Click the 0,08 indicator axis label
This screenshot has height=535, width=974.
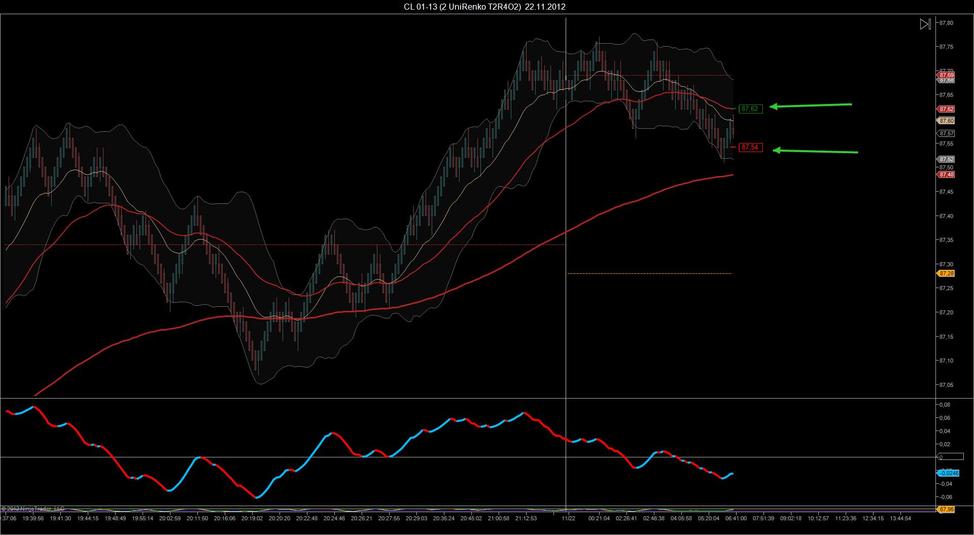pyautogui.click(x=945, y=405)
